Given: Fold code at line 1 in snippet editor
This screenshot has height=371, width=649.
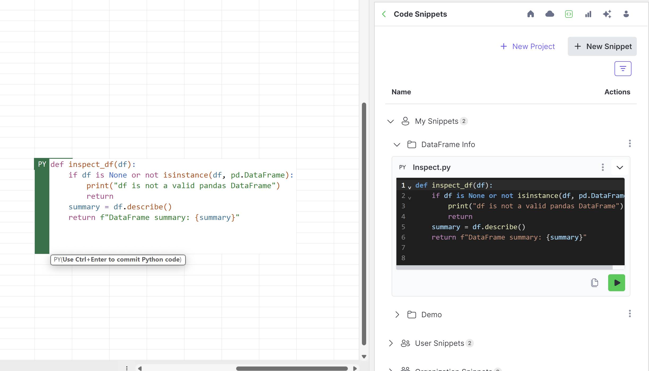Looking at the screenshot, I should 410,188.
